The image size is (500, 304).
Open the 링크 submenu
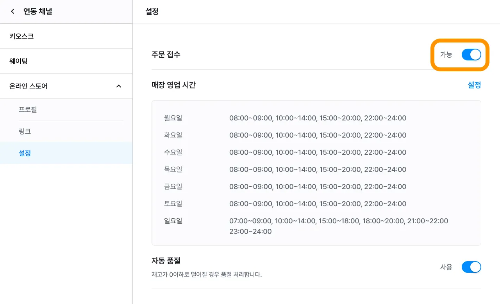25,131
